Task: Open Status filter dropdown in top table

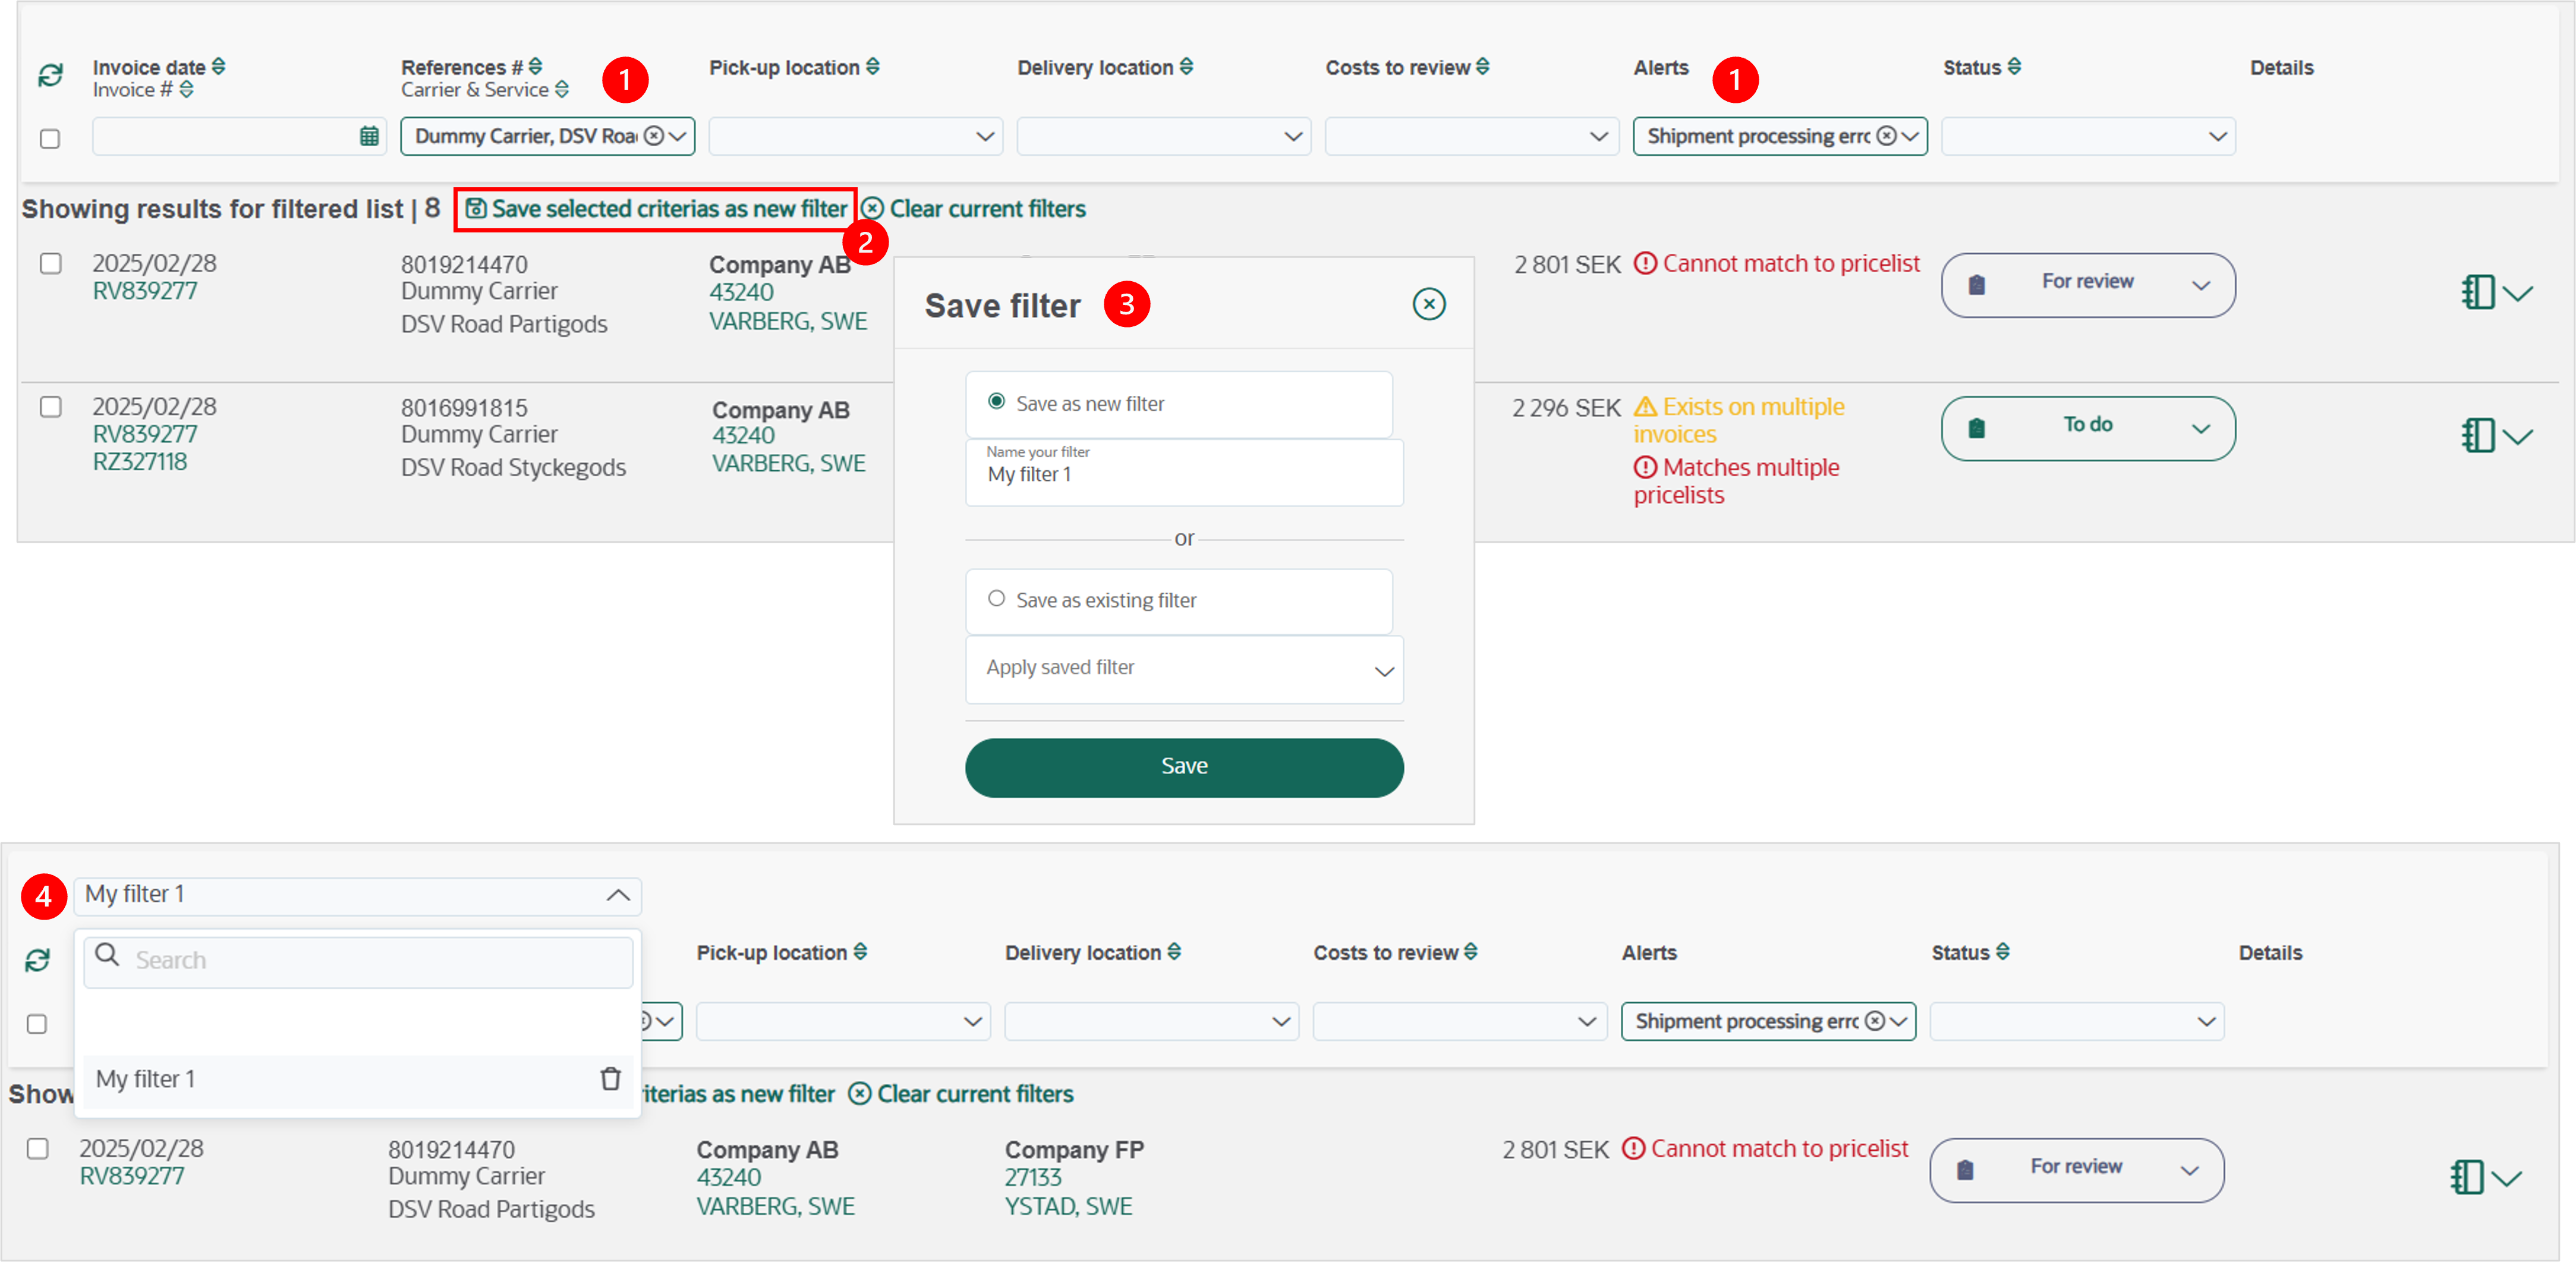Action: click(x=2089, y=136)
